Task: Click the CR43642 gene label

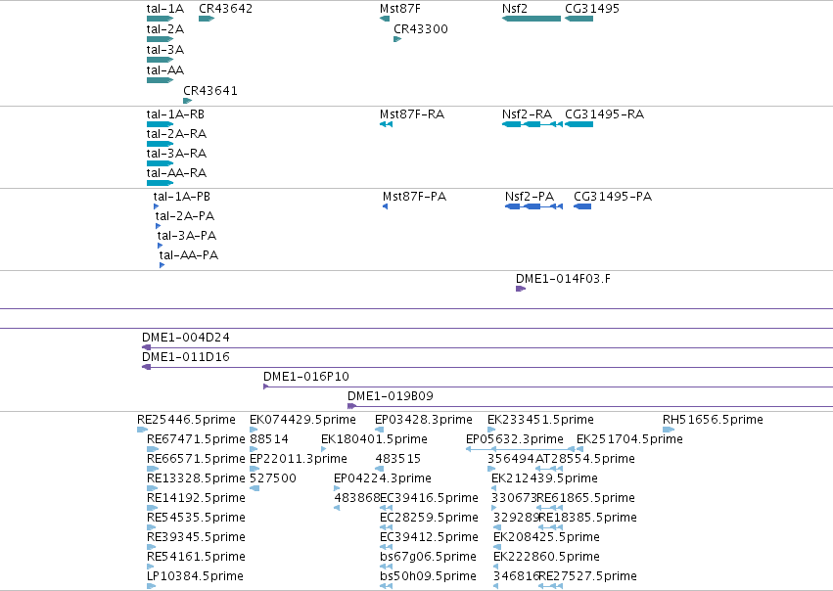Action: 225,9
